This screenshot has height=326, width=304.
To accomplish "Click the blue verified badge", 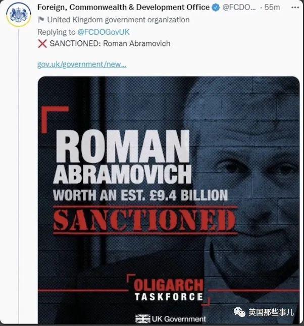I will click(x=215, y=8).
